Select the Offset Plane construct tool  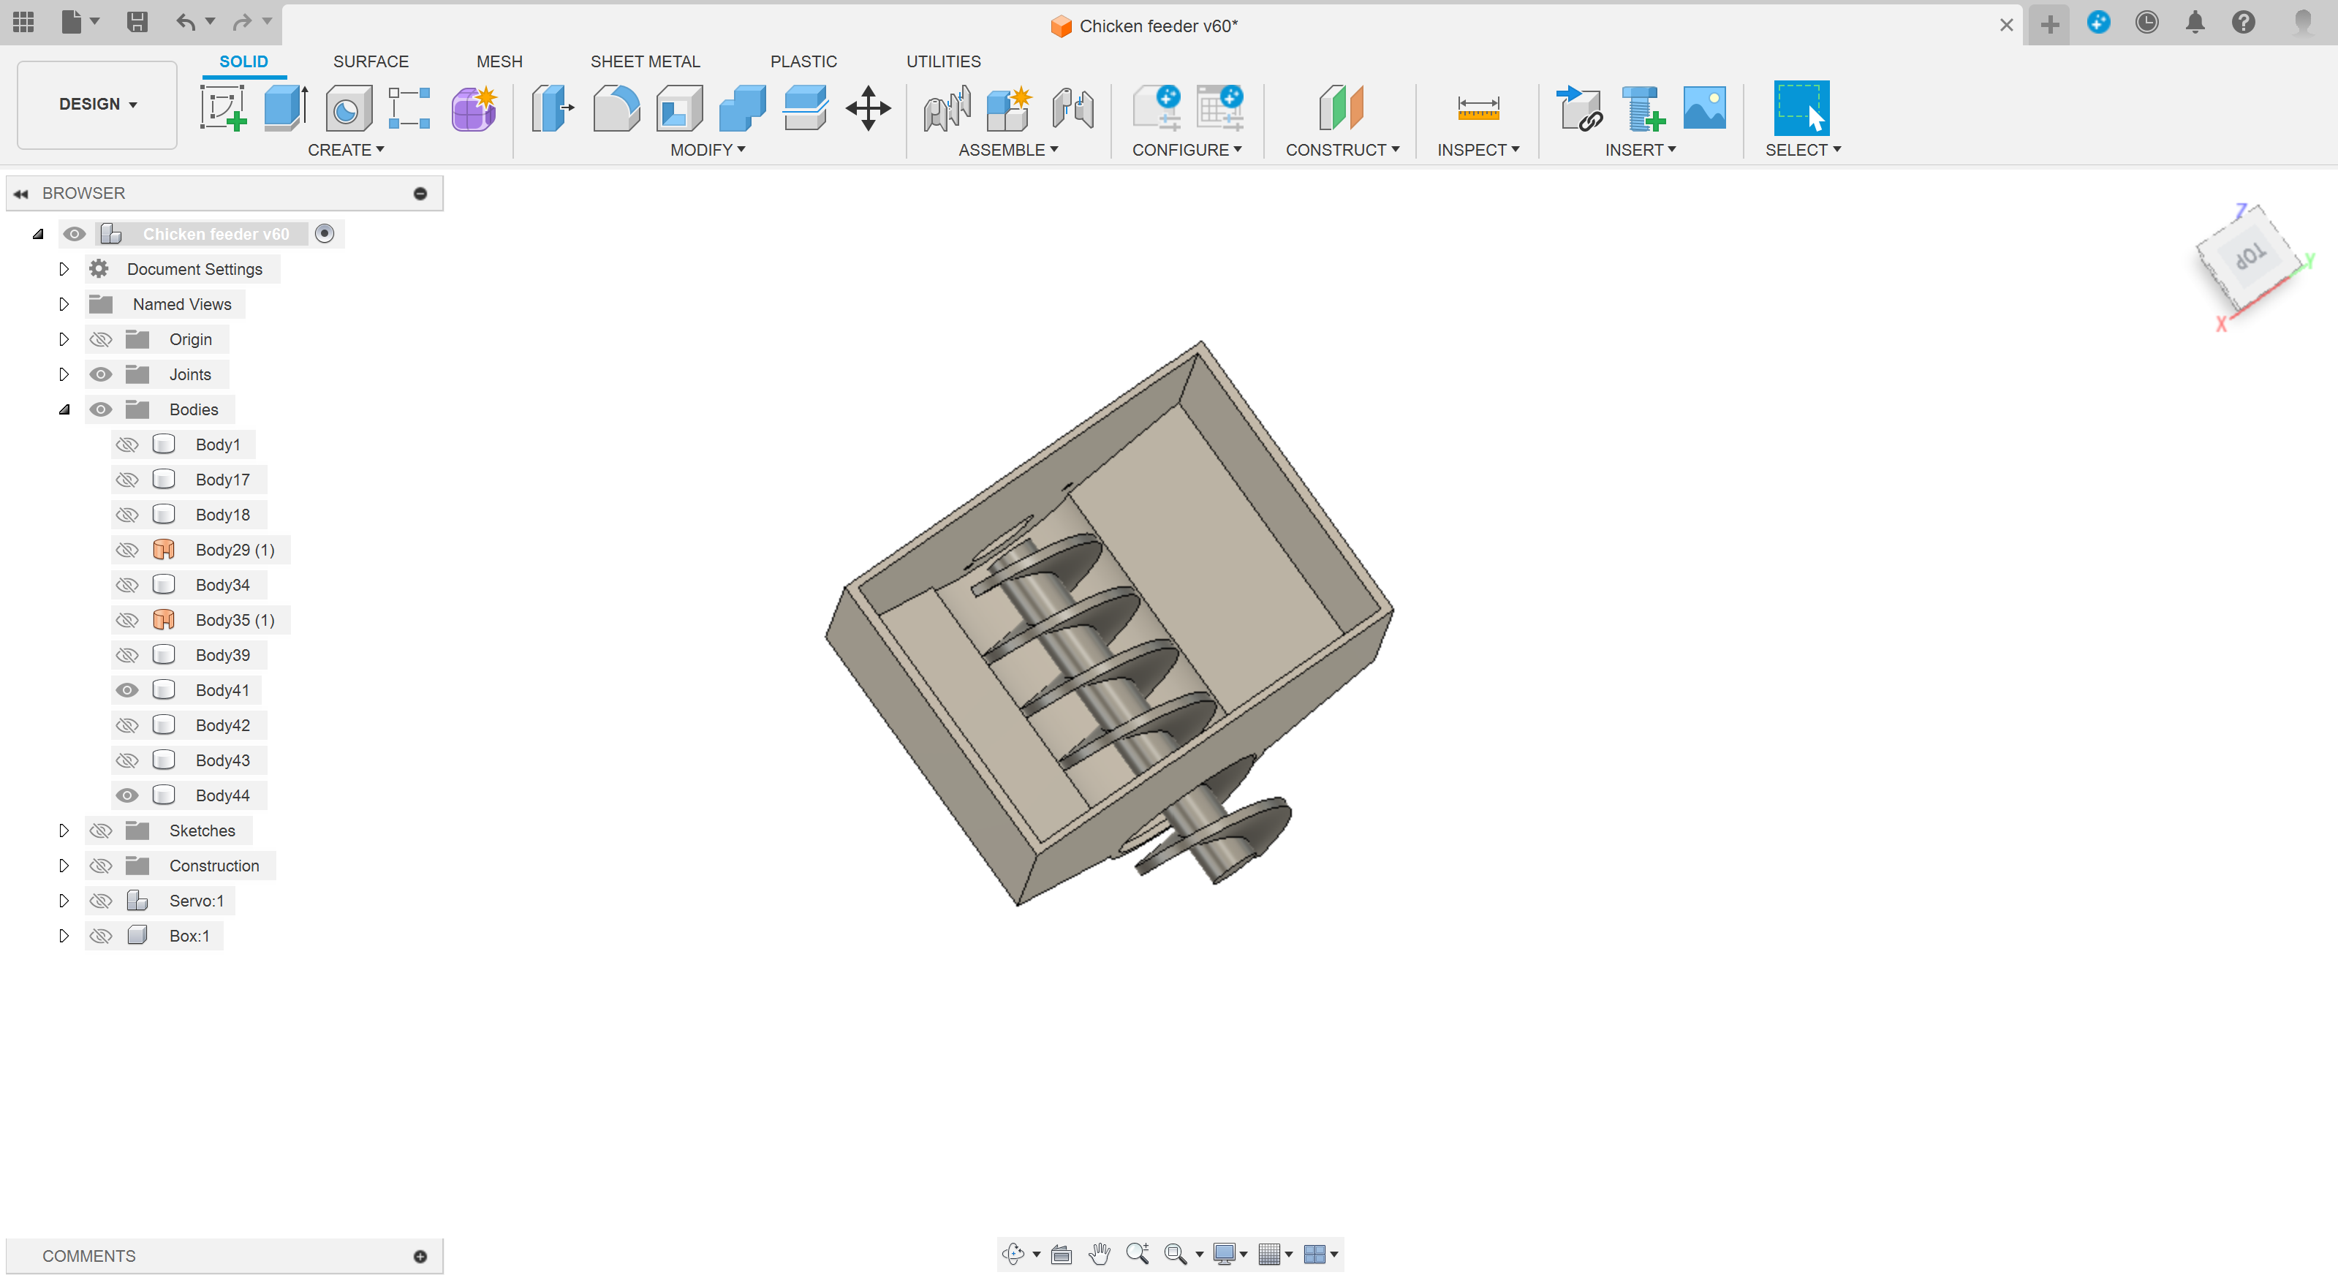(1341, 108)
